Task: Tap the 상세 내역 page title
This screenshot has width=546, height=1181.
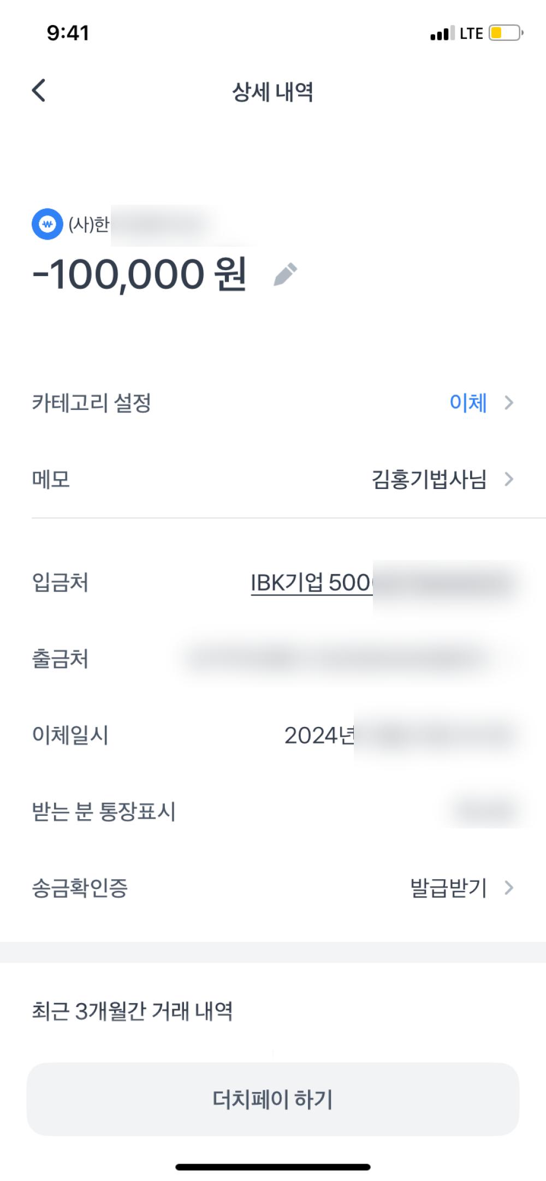Action: click(x=273, y=92)
